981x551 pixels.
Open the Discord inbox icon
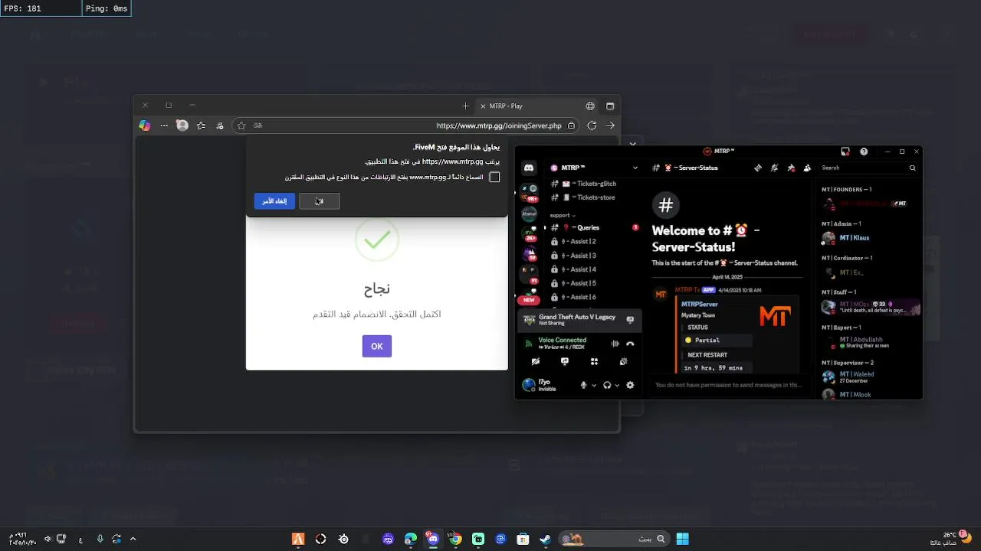(845, 152)
